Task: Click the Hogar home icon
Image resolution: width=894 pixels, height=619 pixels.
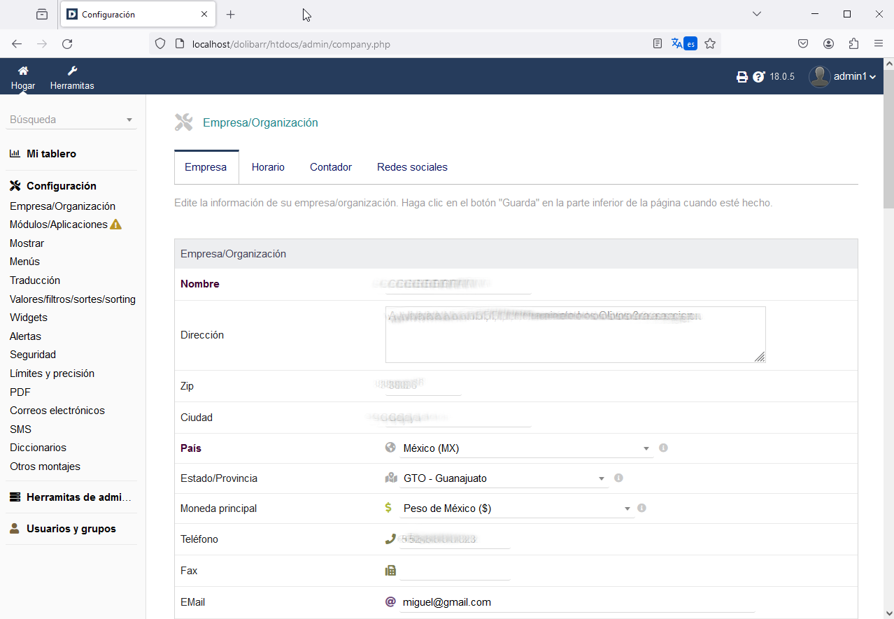Action: coord(23,71)
